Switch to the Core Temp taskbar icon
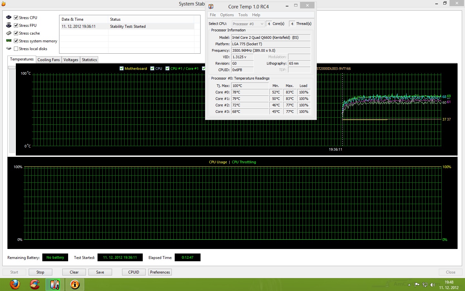 tap(55, 285)
